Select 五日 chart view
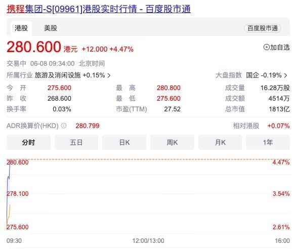This screenshot has width=297, height=249. click(x=76, y=142)
